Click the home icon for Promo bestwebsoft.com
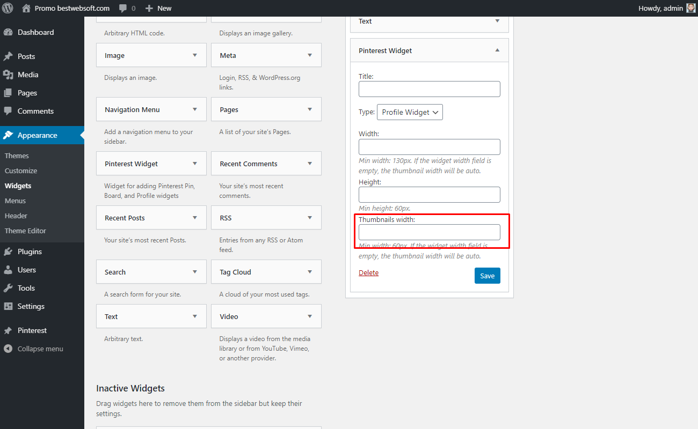The height and width of the screenshot is (429, 698). (x=26, y=8)
